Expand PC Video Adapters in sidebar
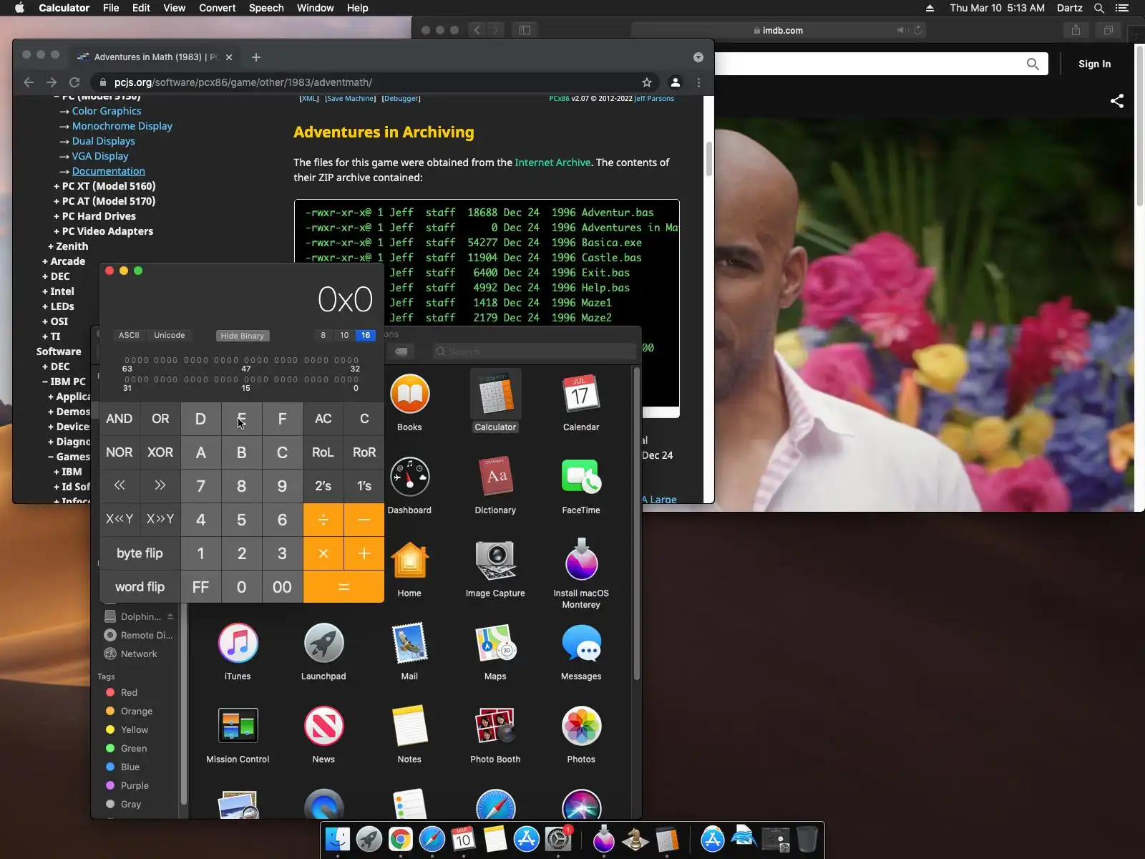This screenshot has width=1145, height=859. pyautogui.click(x=104, y=231)
